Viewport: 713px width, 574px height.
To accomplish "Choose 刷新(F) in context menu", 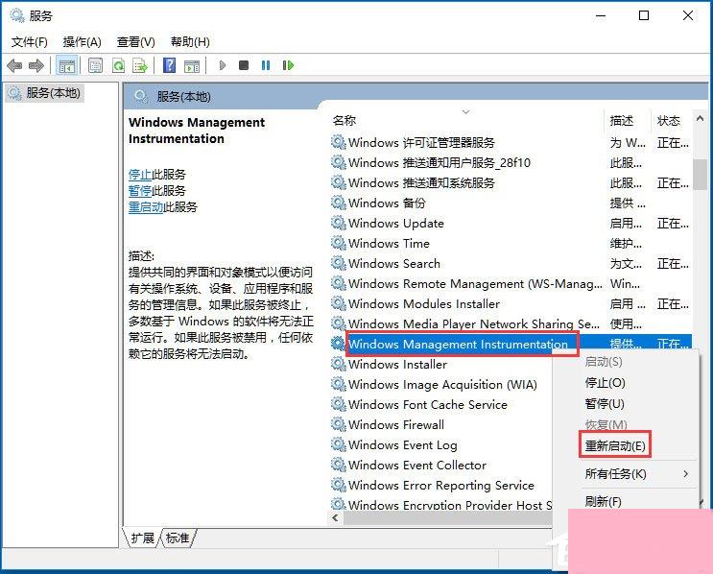I will pos(603,501).
